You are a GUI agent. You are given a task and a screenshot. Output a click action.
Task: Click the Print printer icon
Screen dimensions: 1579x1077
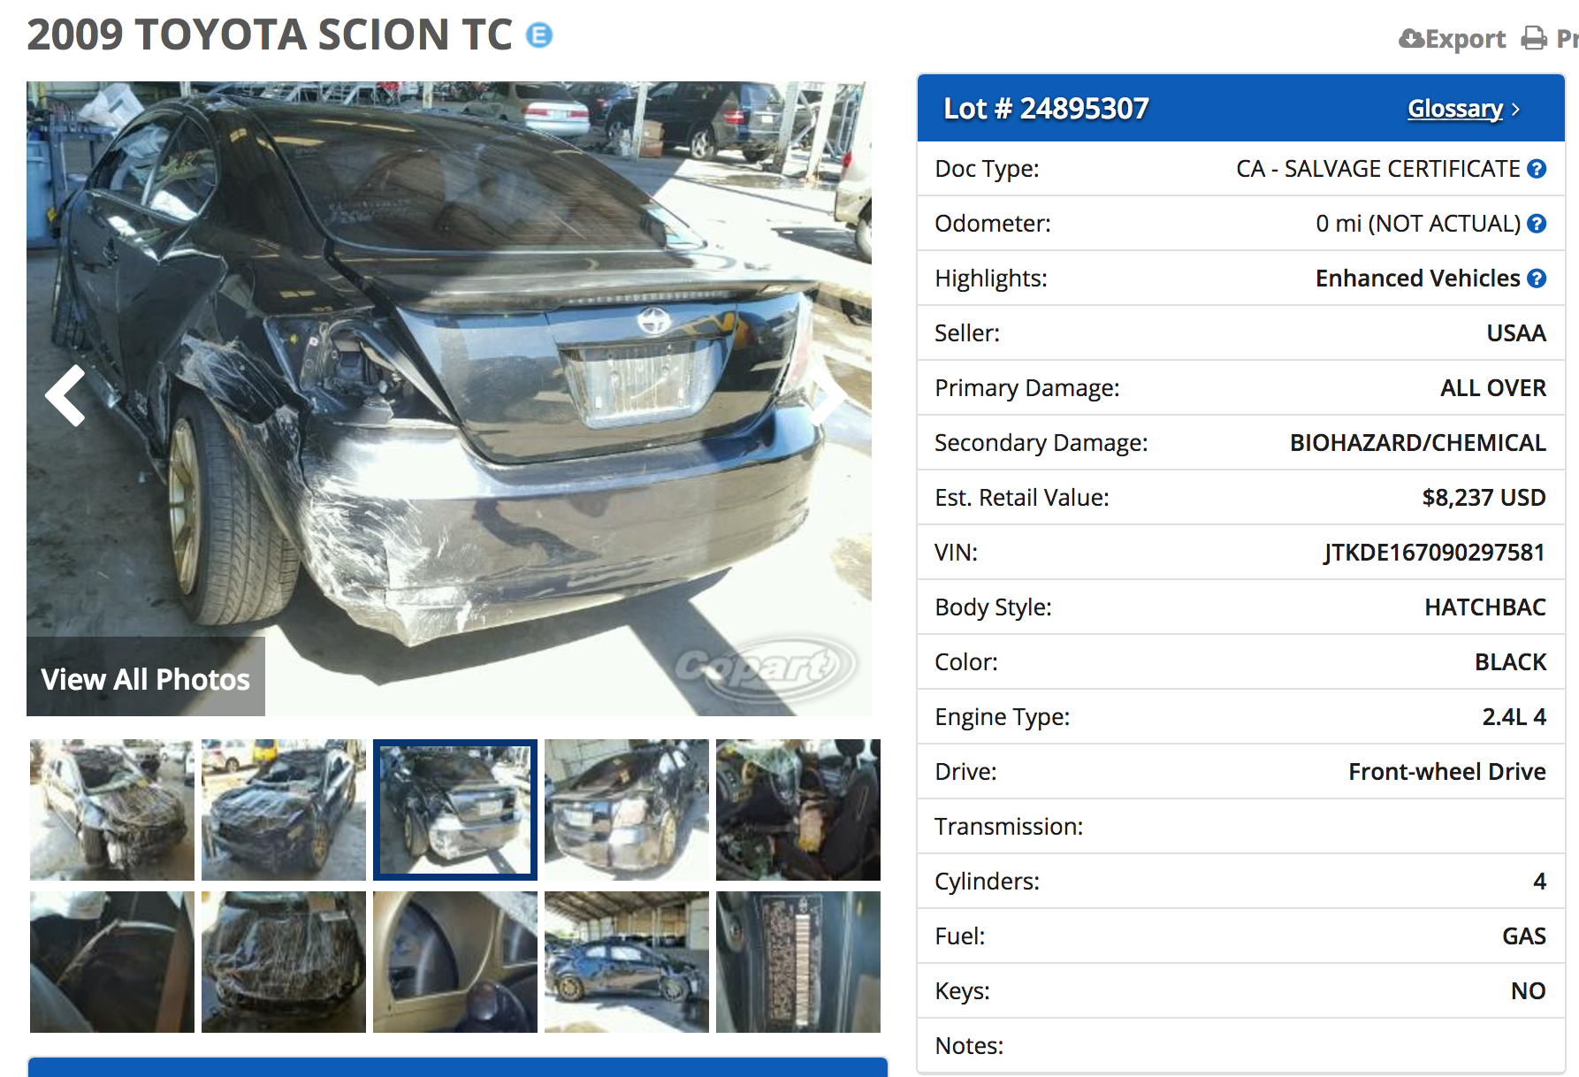coord(1535,39)
